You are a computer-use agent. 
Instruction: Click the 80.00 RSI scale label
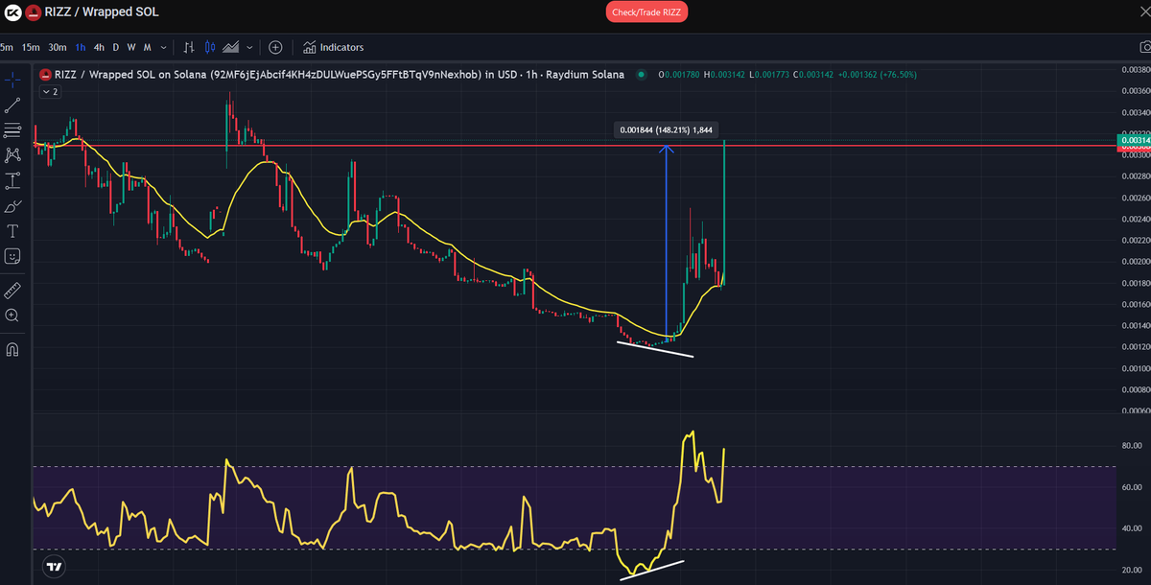click(1131, 446)
